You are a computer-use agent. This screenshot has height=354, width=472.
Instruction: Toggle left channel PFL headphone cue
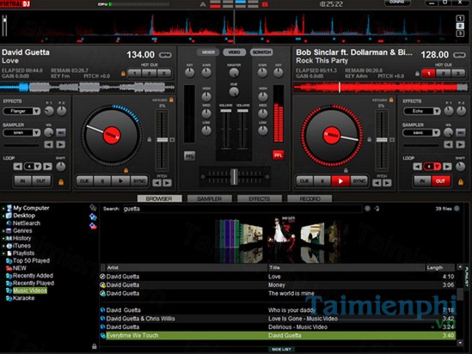pyautogui.click(x=189, y=156)
